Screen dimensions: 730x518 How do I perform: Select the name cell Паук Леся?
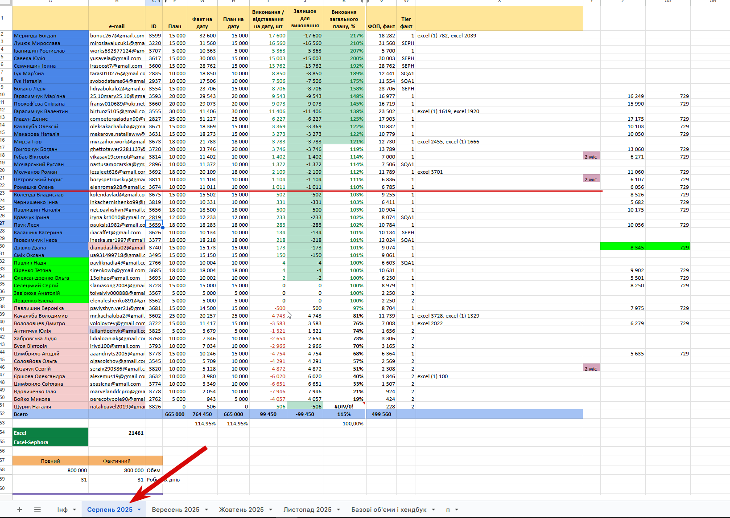point(50,225)
